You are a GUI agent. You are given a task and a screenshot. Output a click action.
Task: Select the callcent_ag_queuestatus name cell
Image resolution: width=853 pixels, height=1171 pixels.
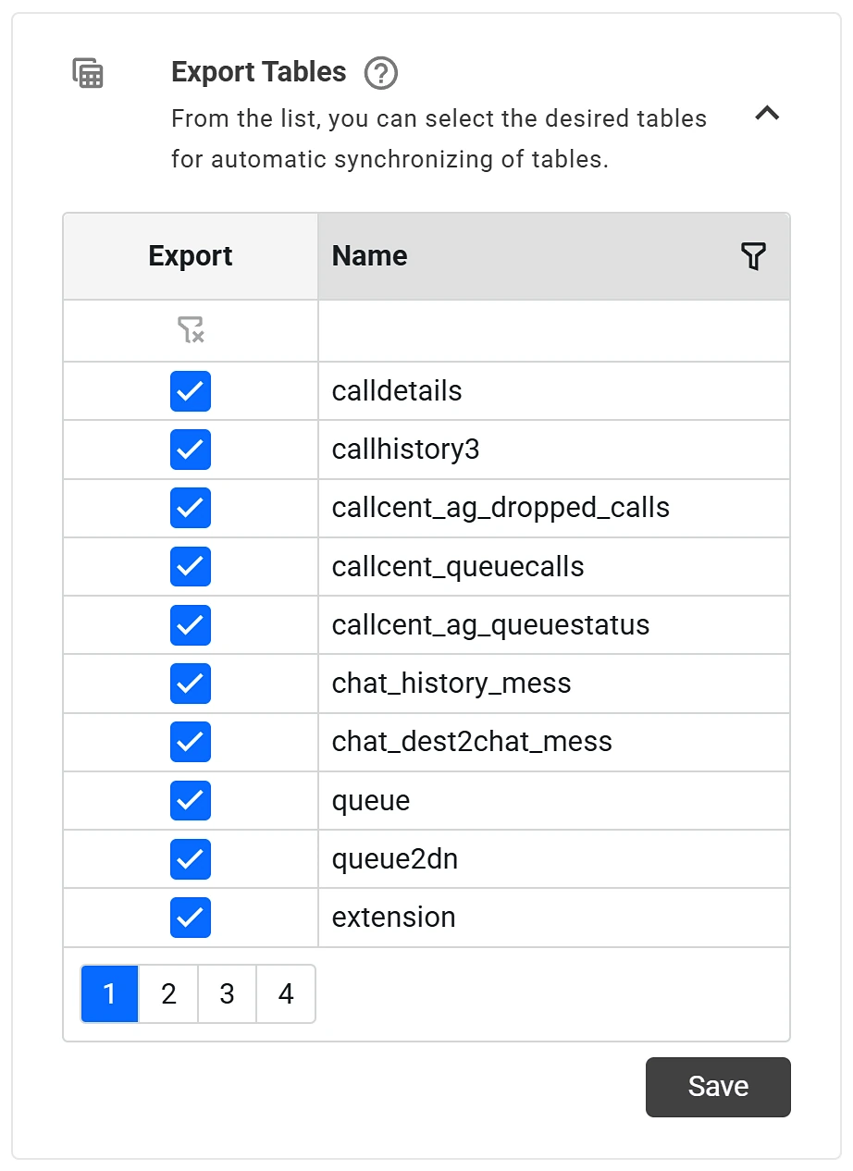click(554, 625)
